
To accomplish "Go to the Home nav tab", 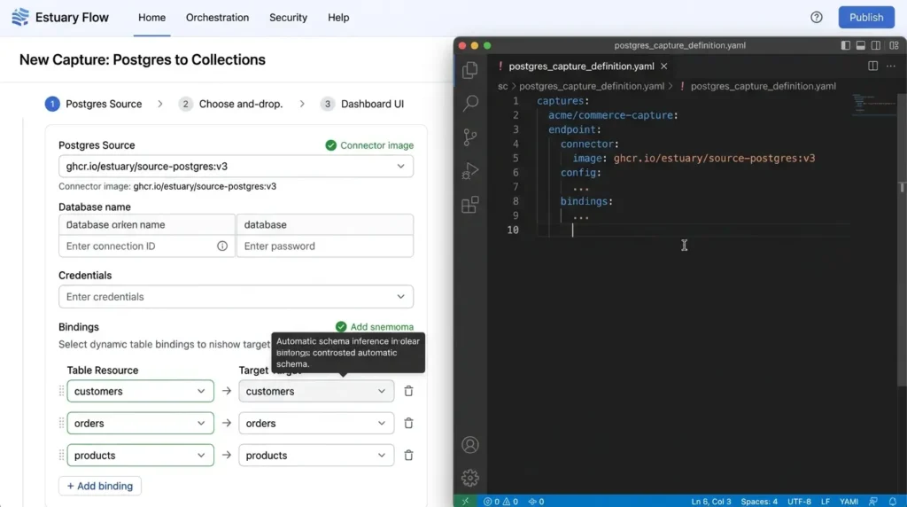I will 151,18.
